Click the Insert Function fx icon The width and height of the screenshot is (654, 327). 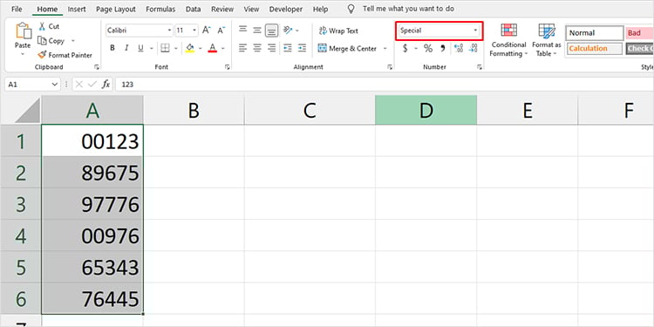point(106,85)
